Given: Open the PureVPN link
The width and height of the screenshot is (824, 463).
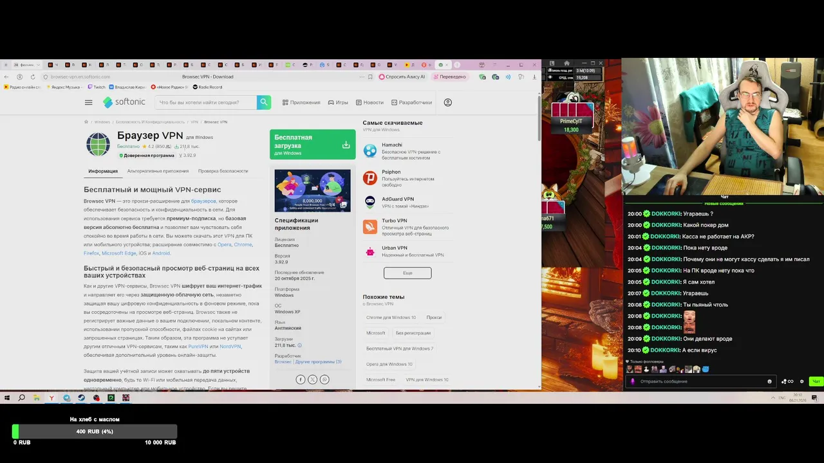Looking at the screenshot, I should (x=198, y=346).
